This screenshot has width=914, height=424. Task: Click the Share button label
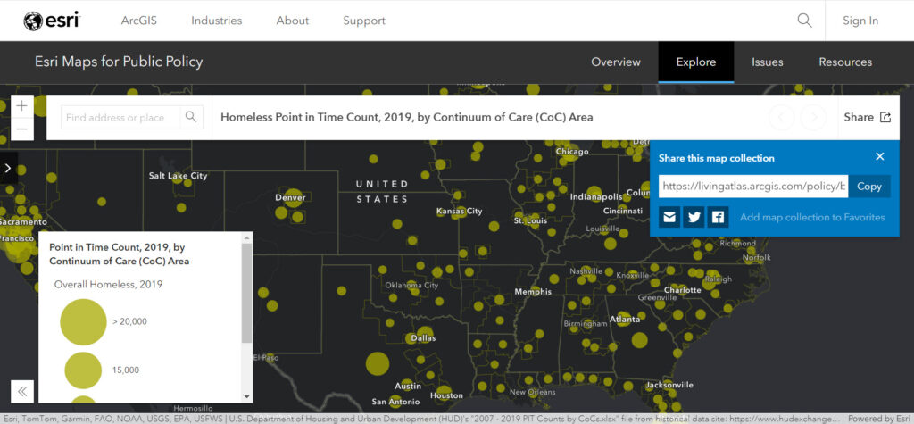click(859, 117)
